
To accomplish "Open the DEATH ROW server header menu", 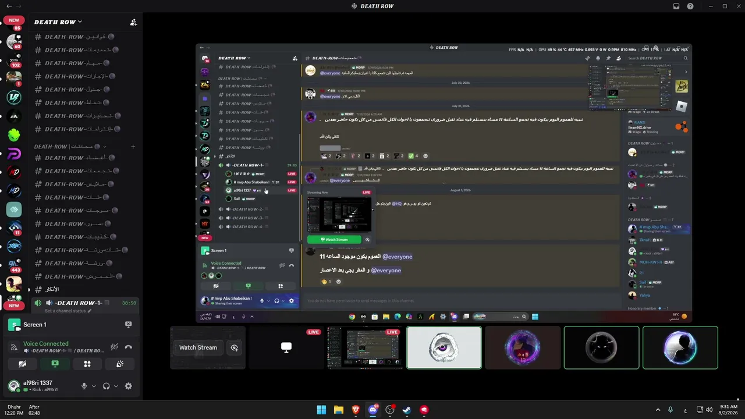I will pyautogui.click(x=58, y=22).
